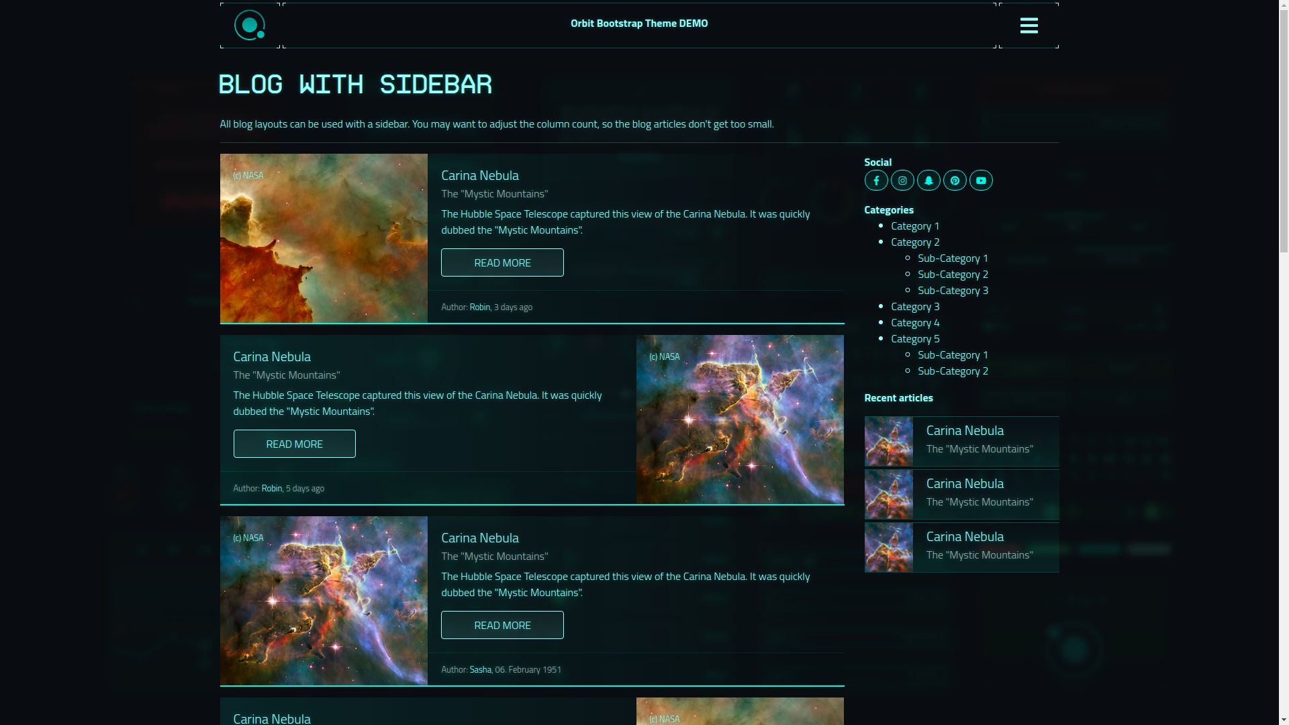Click READ MORE in article by Sasha

pyautogui.click(x=502, y=625)
